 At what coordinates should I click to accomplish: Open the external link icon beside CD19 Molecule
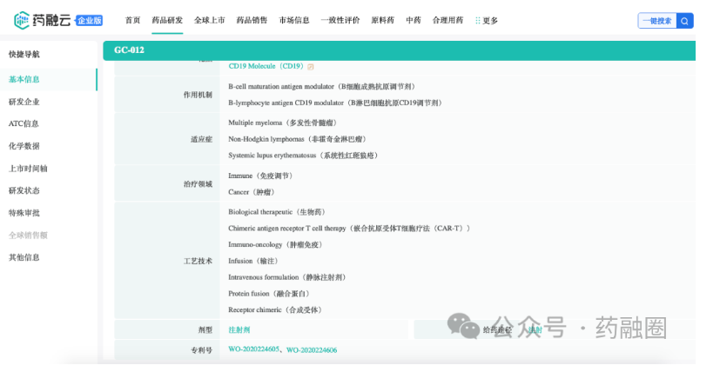[311, 67]
